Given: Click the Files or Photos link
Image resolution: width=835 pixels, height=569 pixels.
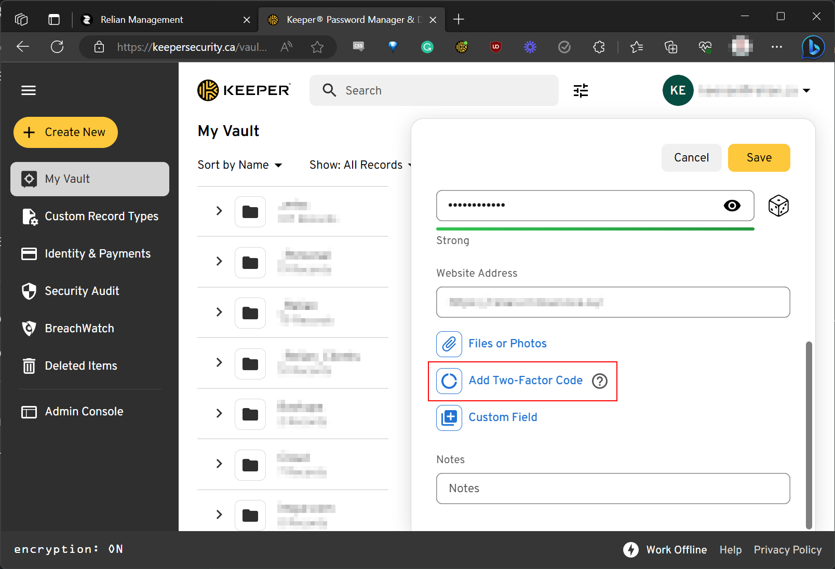Looking at the screenshot, I should coord(508,344).
